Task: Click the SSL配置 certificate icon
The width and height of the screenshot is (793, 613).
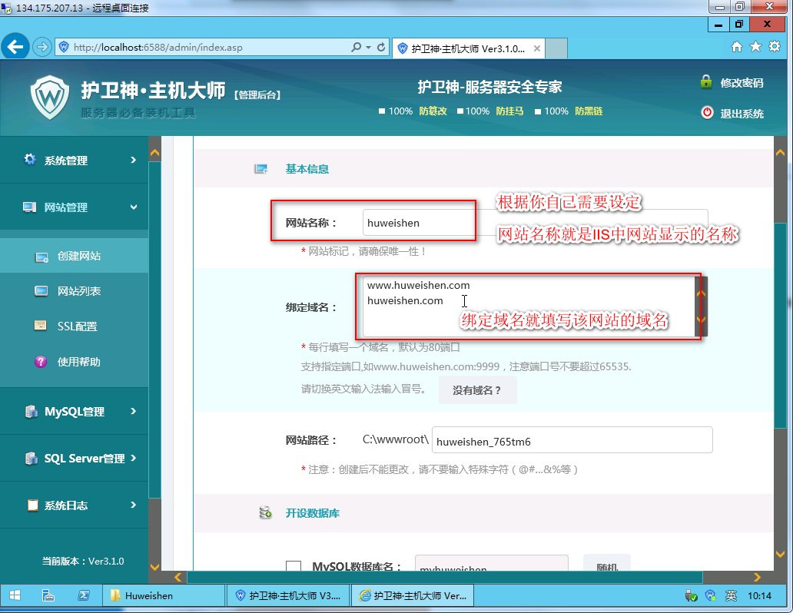Action: tap(41, 326)
